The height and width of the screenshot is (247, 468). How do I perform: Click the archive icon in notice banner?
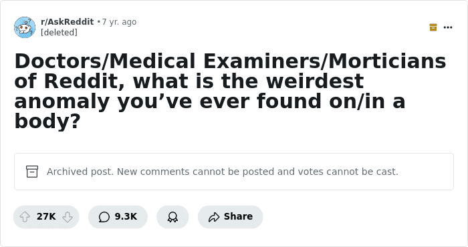pyautogui.click(x=32, y=172)
